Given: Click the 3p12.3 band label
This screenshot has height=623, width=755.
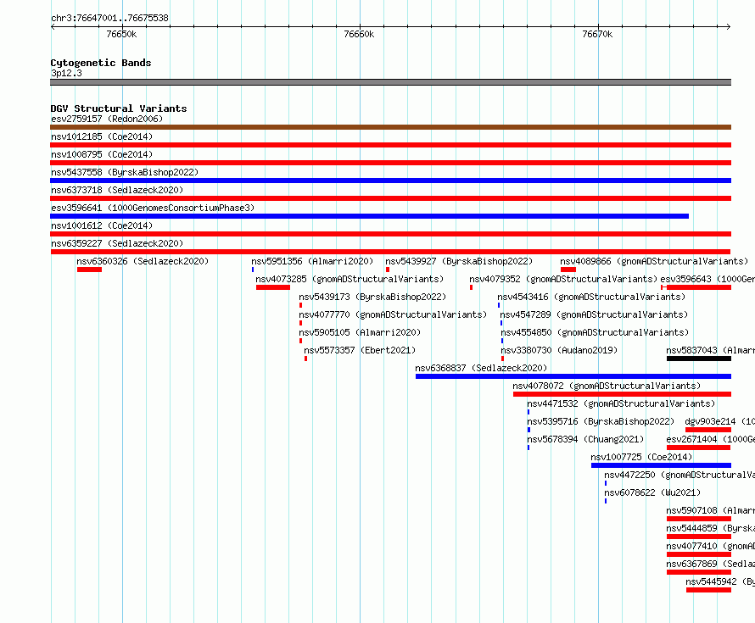Looking at the screenshot, I should (66, 73).
